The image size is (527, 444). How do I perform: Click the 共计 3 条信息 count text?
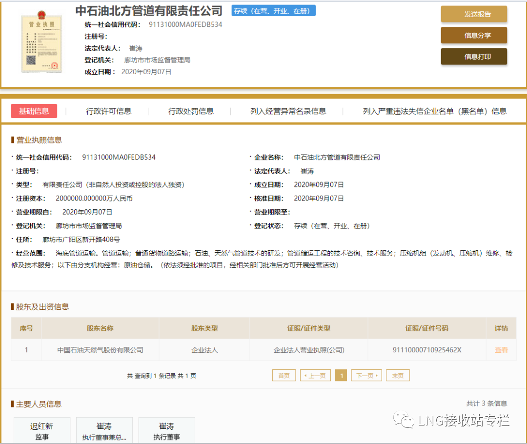(x=486, y=404)
